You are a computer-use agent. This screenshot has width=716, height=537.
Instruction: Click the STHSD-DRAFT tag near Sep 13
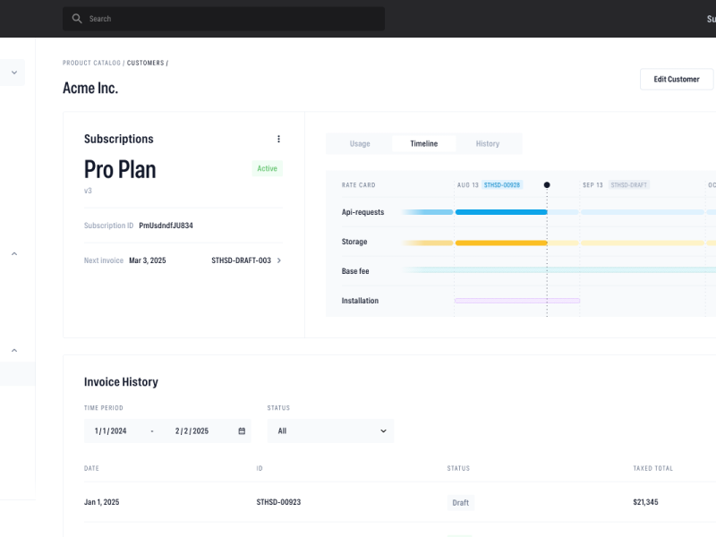[629, 185]
